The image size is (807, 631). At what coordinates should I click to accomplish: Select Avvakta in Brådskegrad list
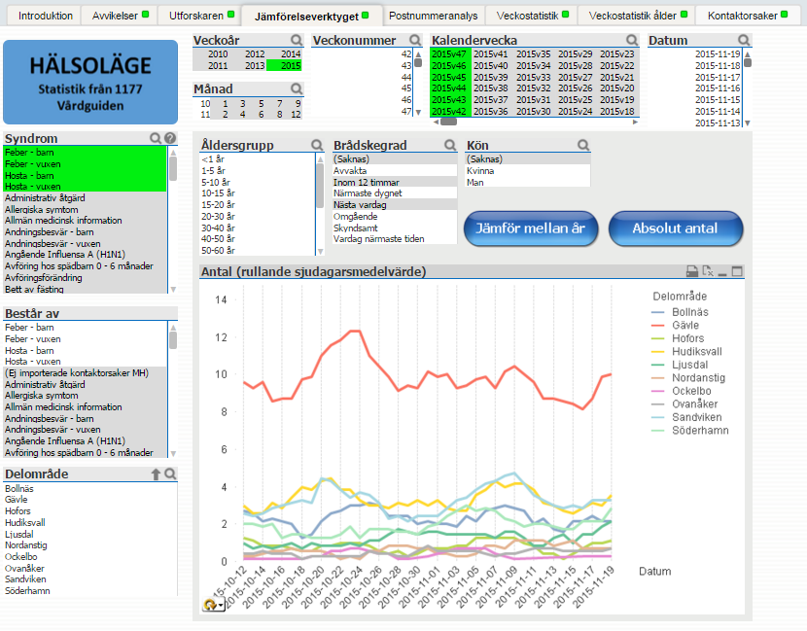(x=395, y=171)
